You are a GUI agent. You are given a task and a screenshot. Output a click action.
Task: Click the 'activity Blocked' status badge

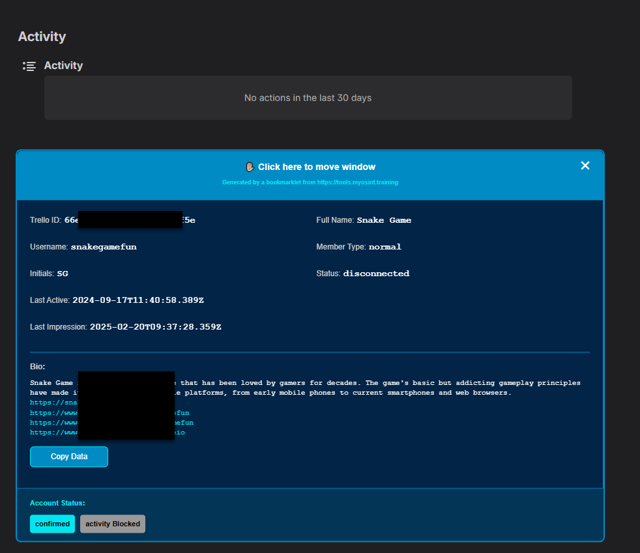point(113,524)
